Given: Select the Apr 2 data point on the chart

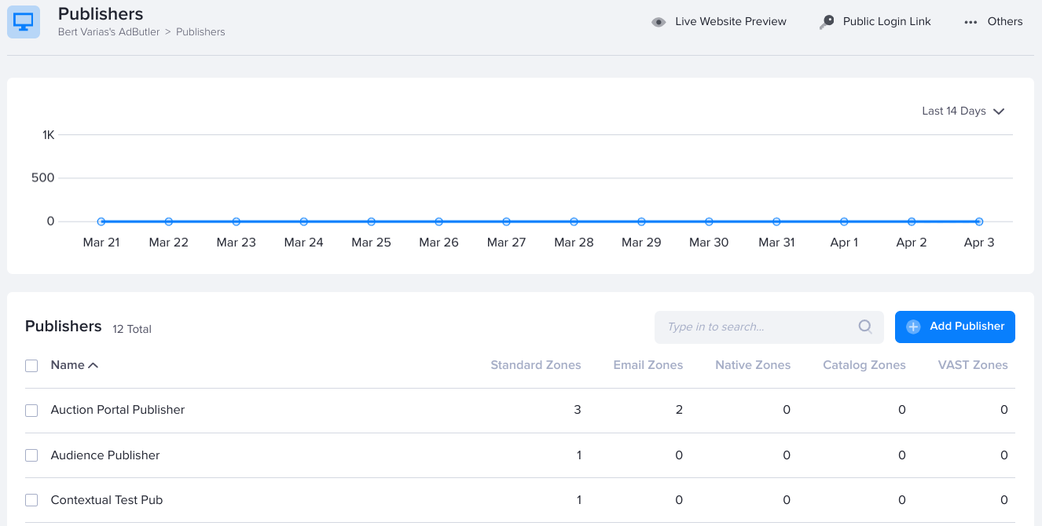Looking at the screenshot, I should (912, 222).
